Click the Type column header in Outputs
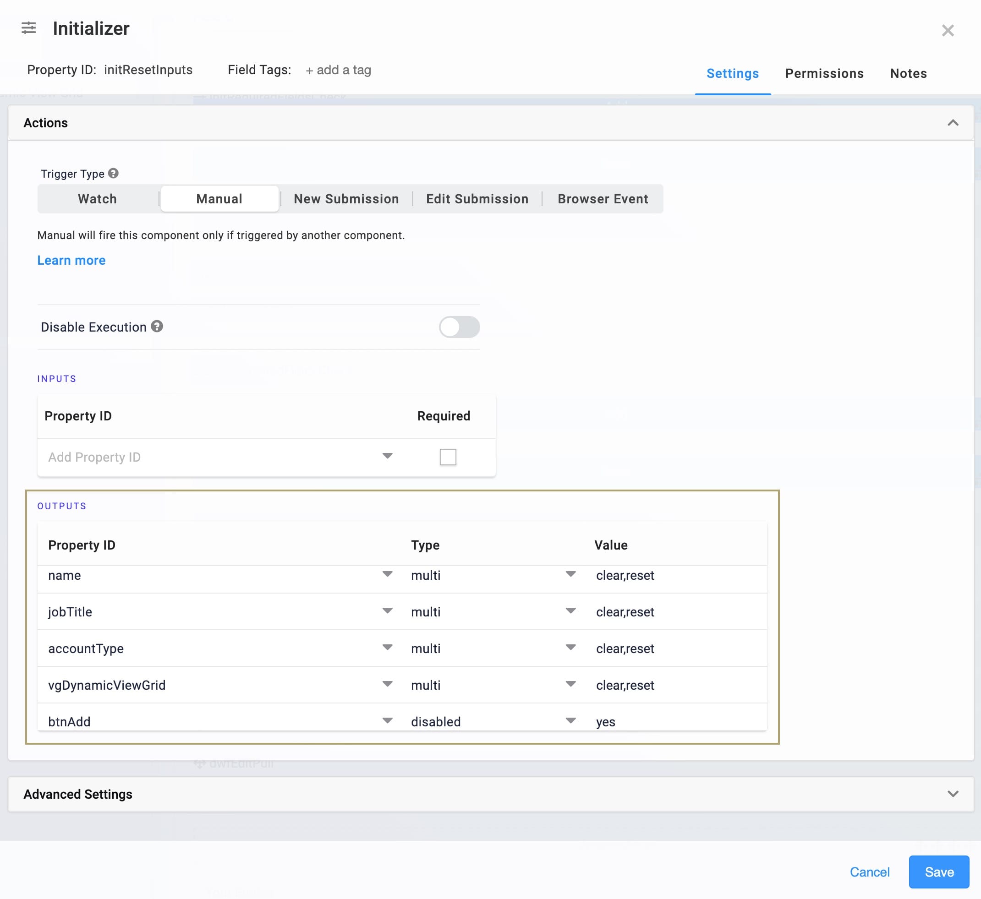The height and width of the screenshot is (899, 981). click(425, 545)
